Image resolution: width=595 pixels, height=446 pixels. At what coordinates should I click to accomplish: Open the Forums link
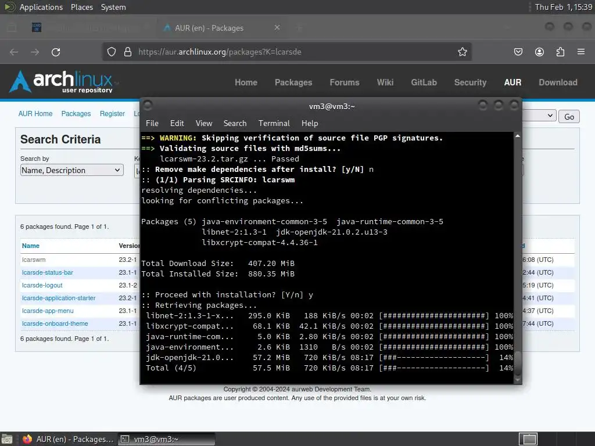(x=345, y=82)
